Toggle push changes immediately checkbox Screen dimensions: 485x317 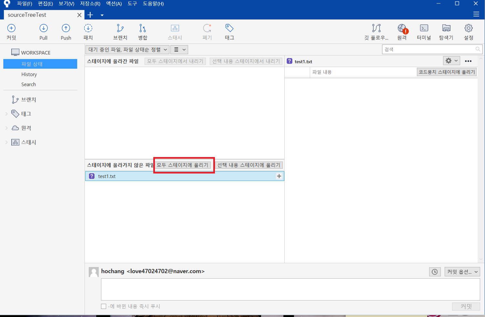(104, 306)
